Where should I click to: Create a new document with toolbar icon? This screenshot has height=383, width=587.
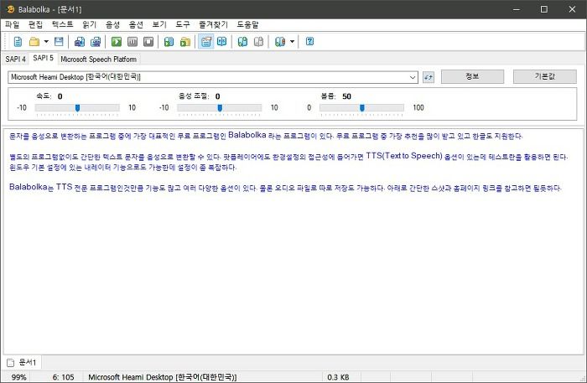pos(18,42)
